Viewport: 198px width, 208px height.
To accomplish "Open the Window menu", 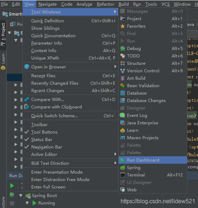I will pyautogui.click(x=182, y=4).
